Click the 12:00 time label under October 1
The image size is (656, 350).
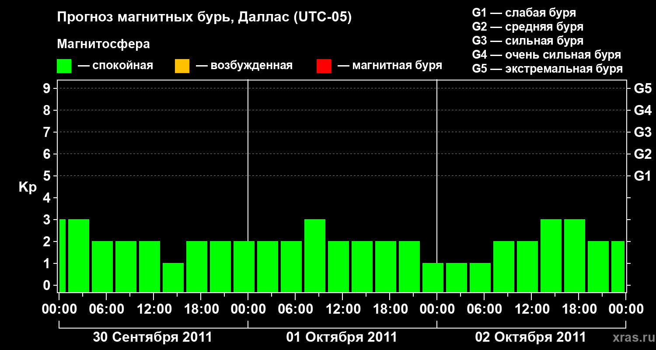coord(343,309)
